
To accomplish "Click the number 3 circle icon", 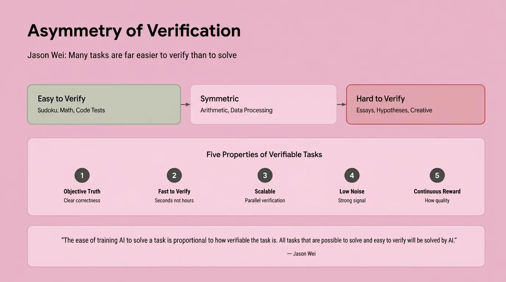I will (265, 176).
